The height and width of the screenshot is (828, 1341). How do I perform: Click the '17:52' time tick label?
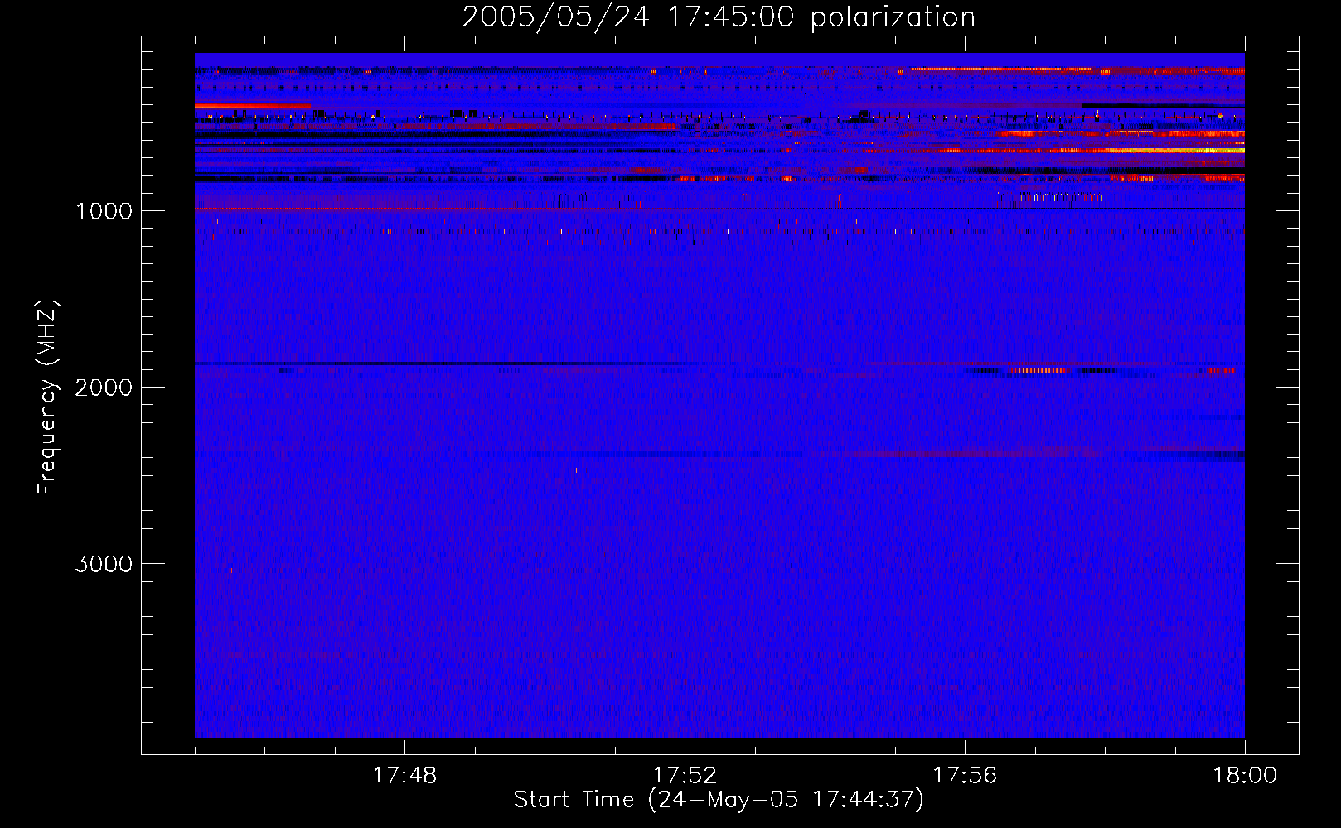[x=685, y=776]
